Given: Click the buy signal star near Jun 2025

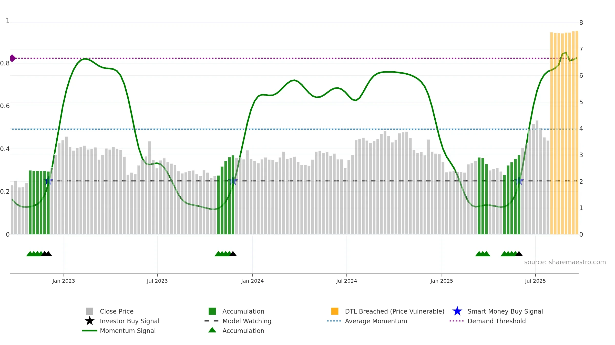Looking at the screenshot, I should coord(519,181).
